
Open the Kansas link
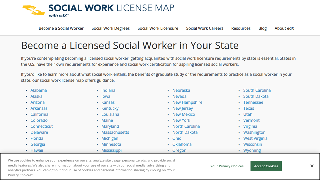[108, 102]
